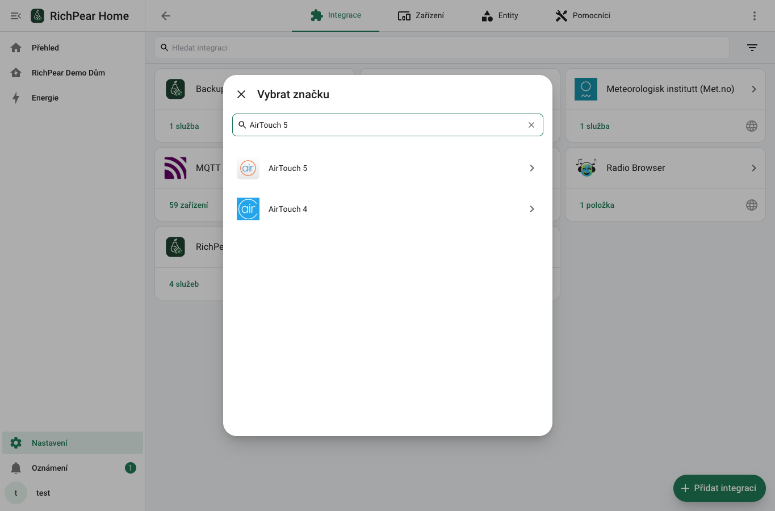Click the Oznámení bell icon
Viewport: 775px width, 511px height.
[16, 468]
